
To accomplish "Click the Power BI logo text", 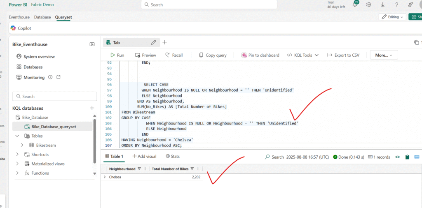I will point(18,5).
